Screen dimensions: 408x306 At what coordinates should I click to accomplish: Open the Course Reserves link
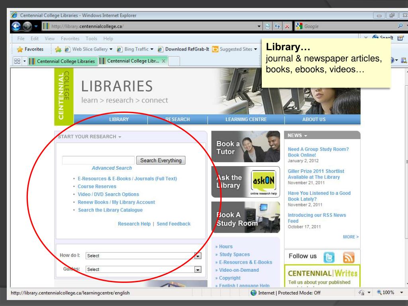(x=97, y=186)
